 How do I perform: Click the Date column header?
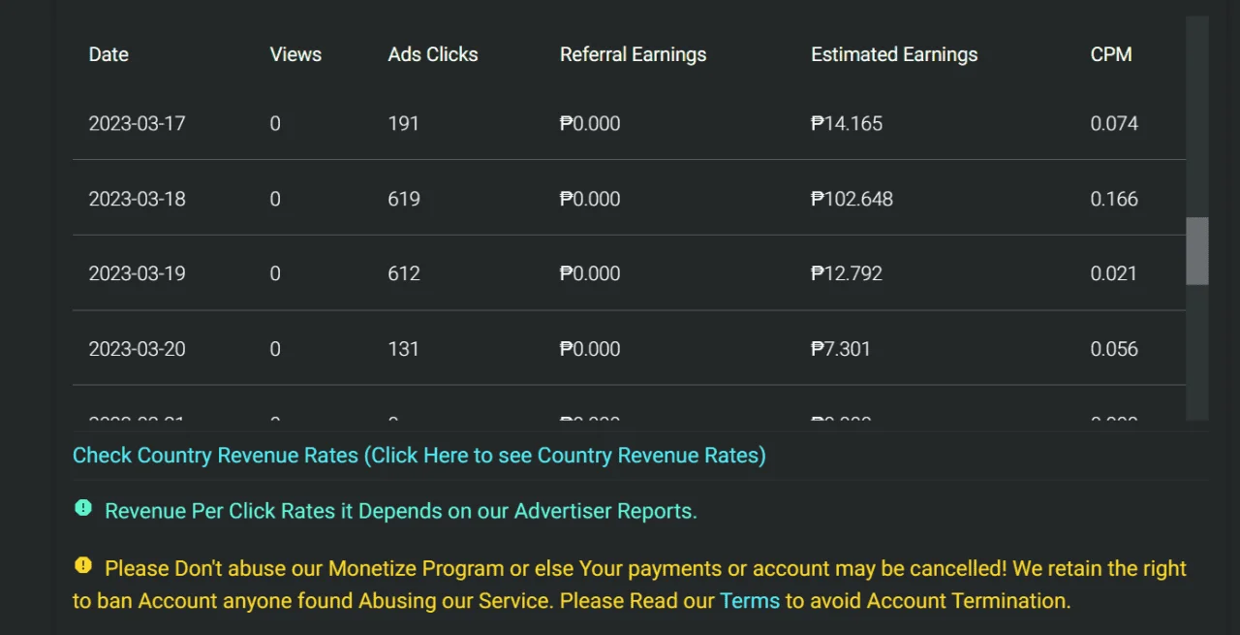click(108, 54)
